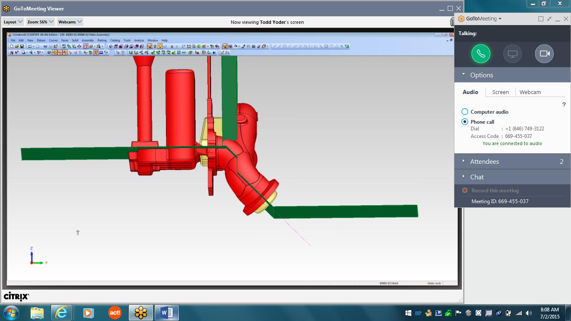Click '40065-02 Mold' in the status bar
Viewport: 571px width, 321px height.
[x=389, y=283]
